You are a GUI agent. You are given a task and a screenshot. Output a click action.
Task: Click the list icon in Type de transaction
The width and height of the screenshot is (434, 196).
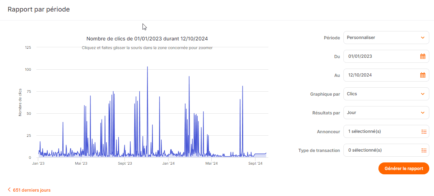pyautogui.click(x=424, y=150)
